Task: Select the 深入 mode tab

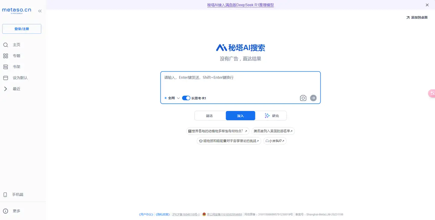Action: tap(240, 116)
